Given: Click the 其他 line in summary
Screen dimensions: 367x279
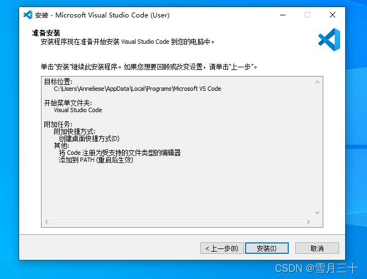Looking at the screenshot, I should pos(61,146).
